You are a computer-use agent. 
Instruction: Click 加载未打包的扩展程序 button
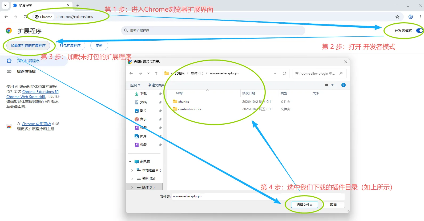[x=28, y=45]
